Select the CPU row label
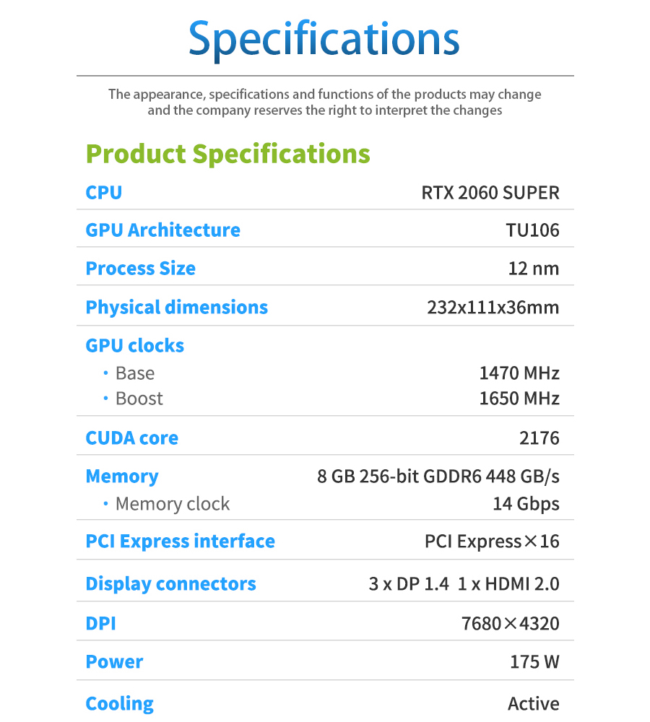The width and height of the screenshot is (650, 722). (x=104, y=193)
